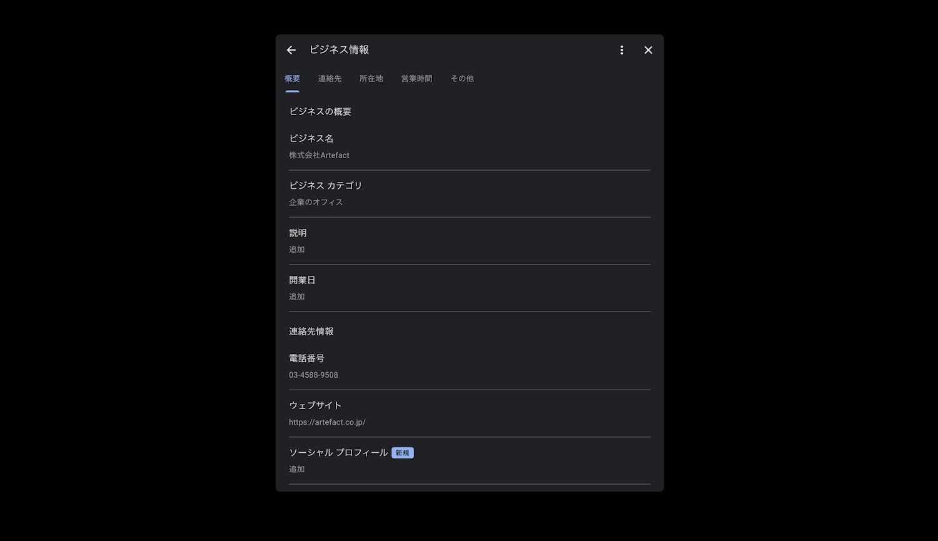Click category value 企業のオフィス
Screen dimensions: 938x541
click(x=316, y=202)
